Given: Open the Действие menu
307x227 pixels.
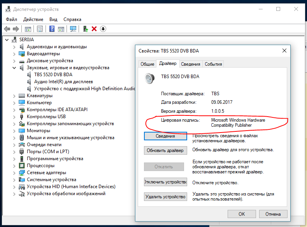Looking at the screenshot, I should pos(33,19).
